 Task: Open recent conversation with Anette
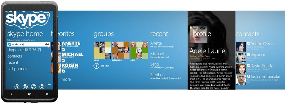156,43
